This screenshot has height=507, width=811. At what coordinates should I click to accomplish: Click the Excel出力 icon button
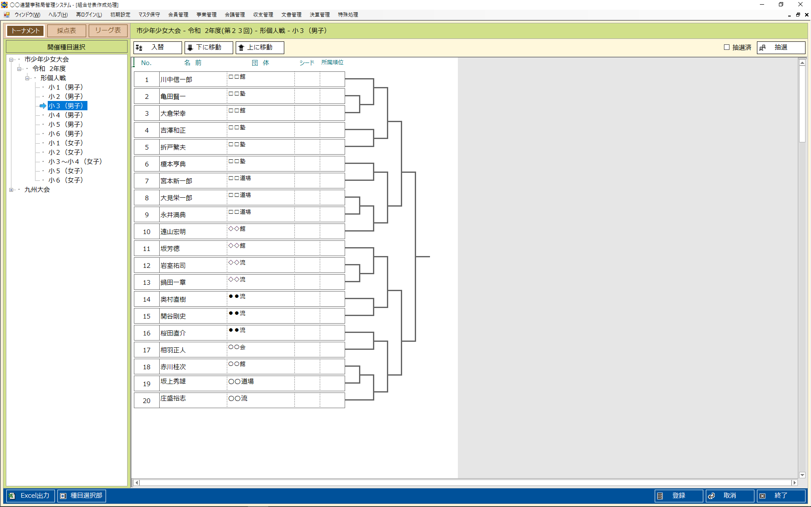click(12, 496)
